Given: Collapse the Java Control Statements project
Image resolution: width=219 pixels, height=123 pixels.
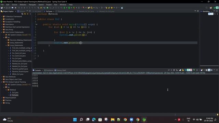Looking at the screenshot, I should [x=2, y=32].
